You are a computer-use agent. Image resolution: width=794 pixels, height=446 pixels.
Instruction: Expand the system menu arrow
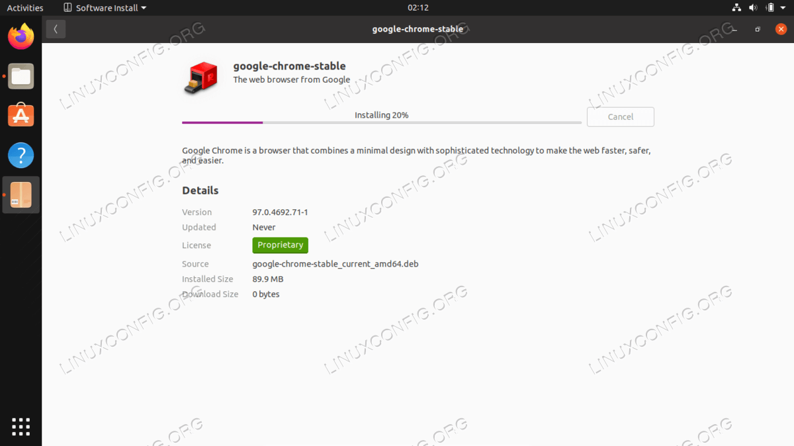tap(783, 8)
